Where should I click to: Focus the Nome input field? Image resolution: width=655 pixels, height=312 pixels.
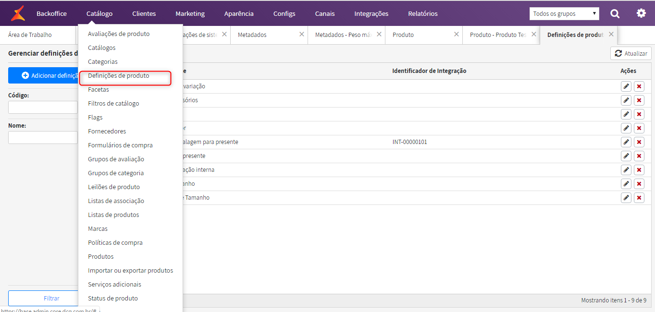pos(43,138)
